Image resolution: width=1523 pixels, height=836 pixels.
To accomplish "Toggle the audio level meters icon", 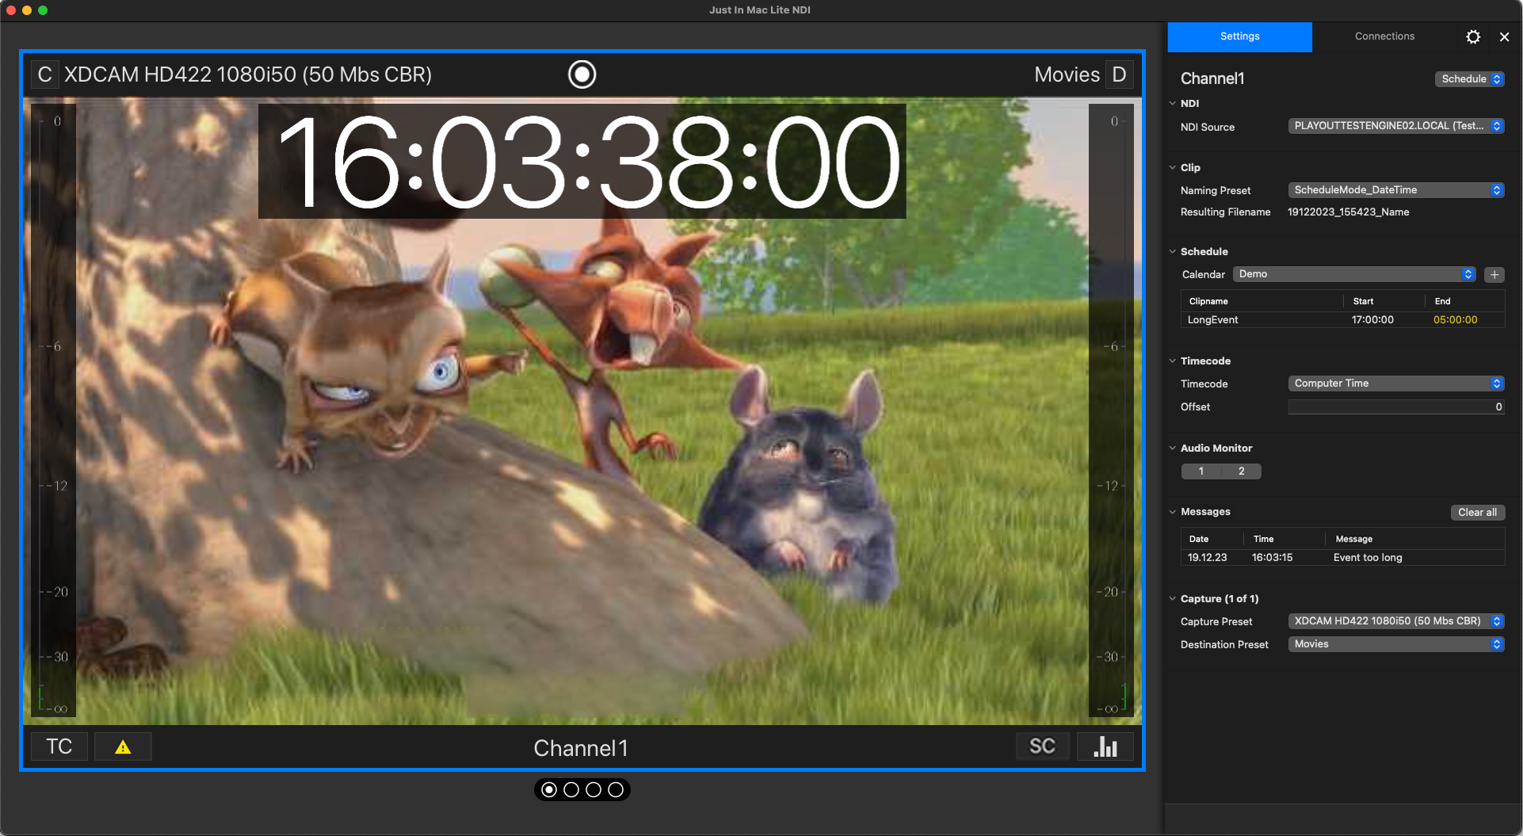I will 1105,746.
